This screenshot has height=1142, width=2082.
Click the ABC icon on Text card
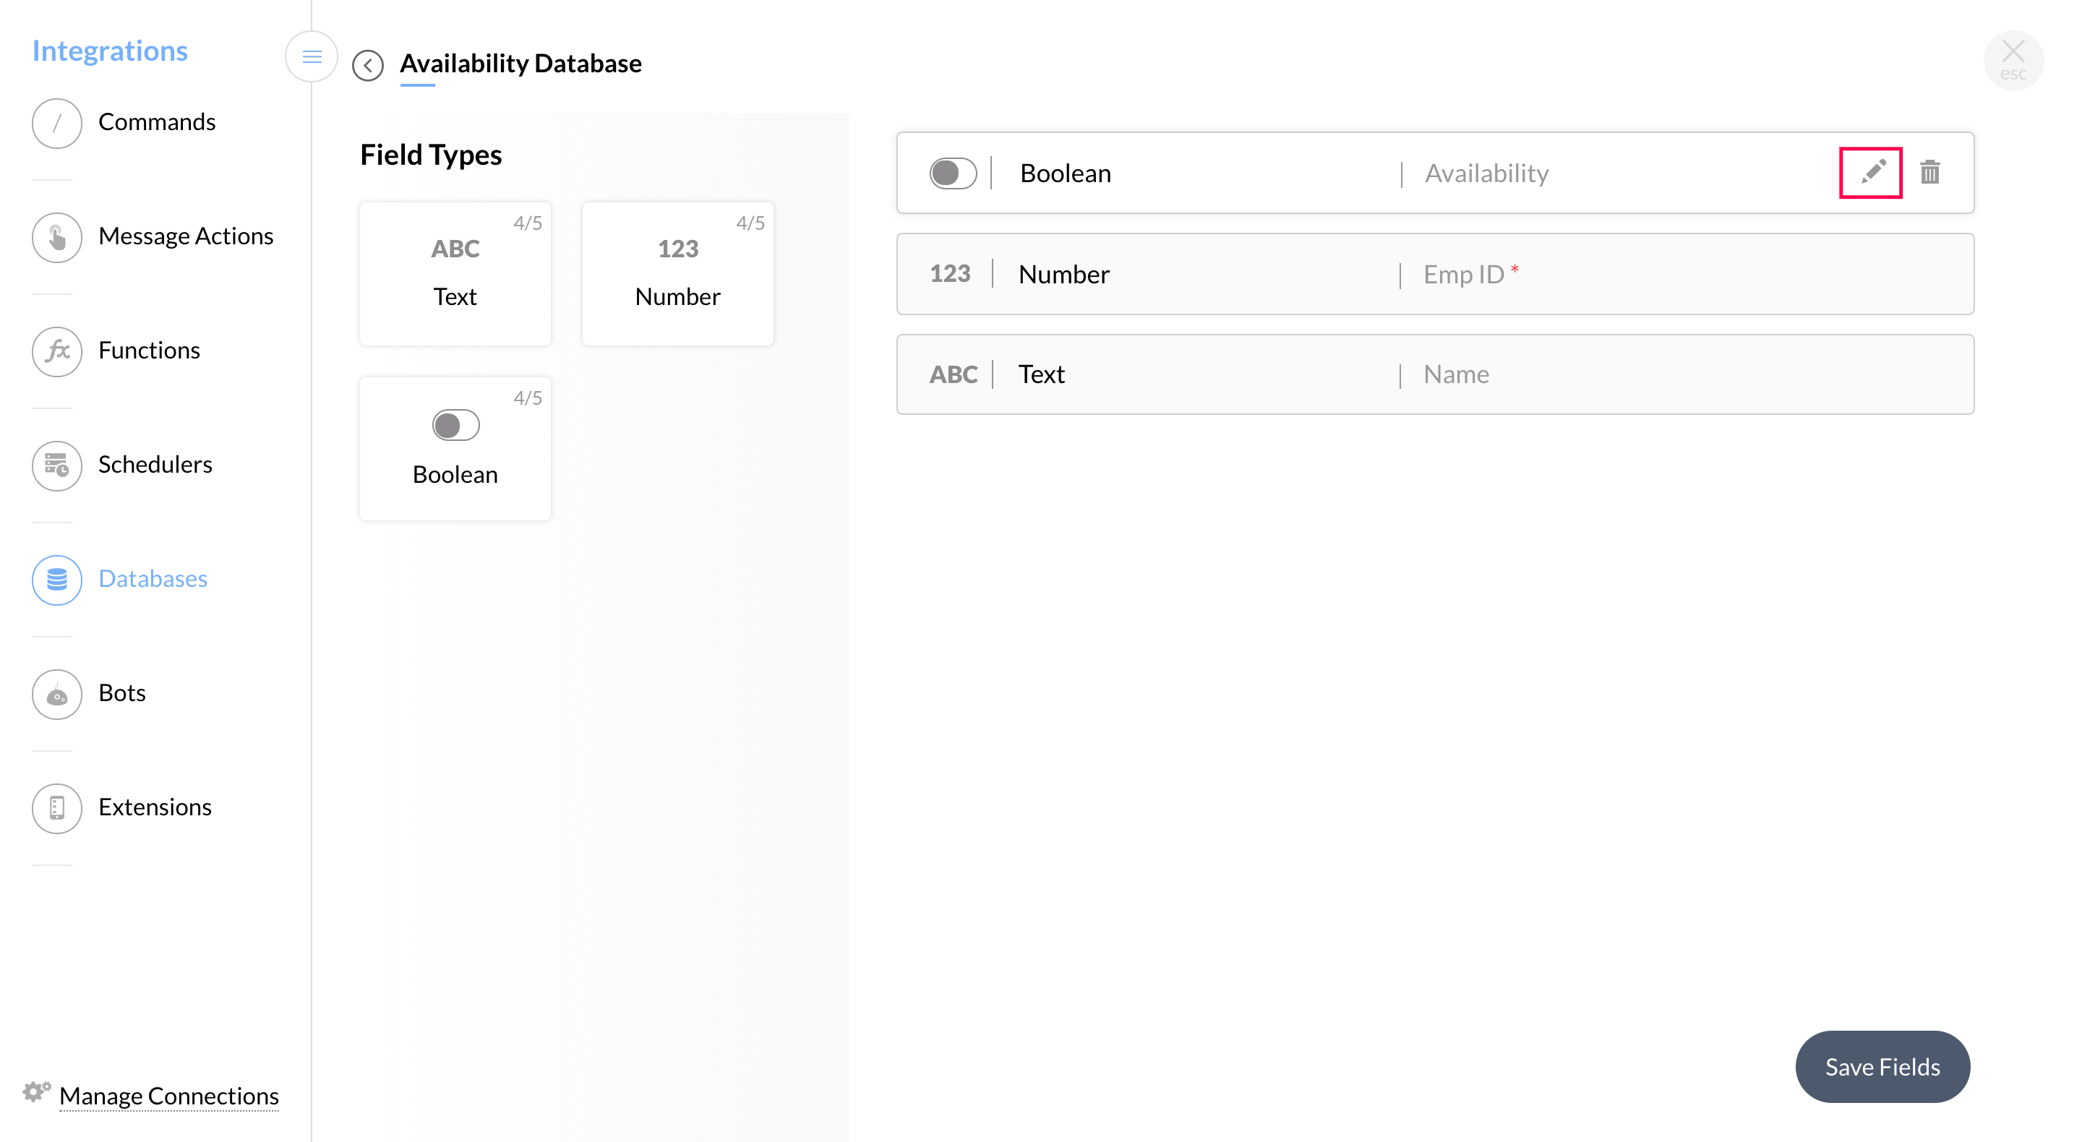pyautogui.click(x=455, y=249)
